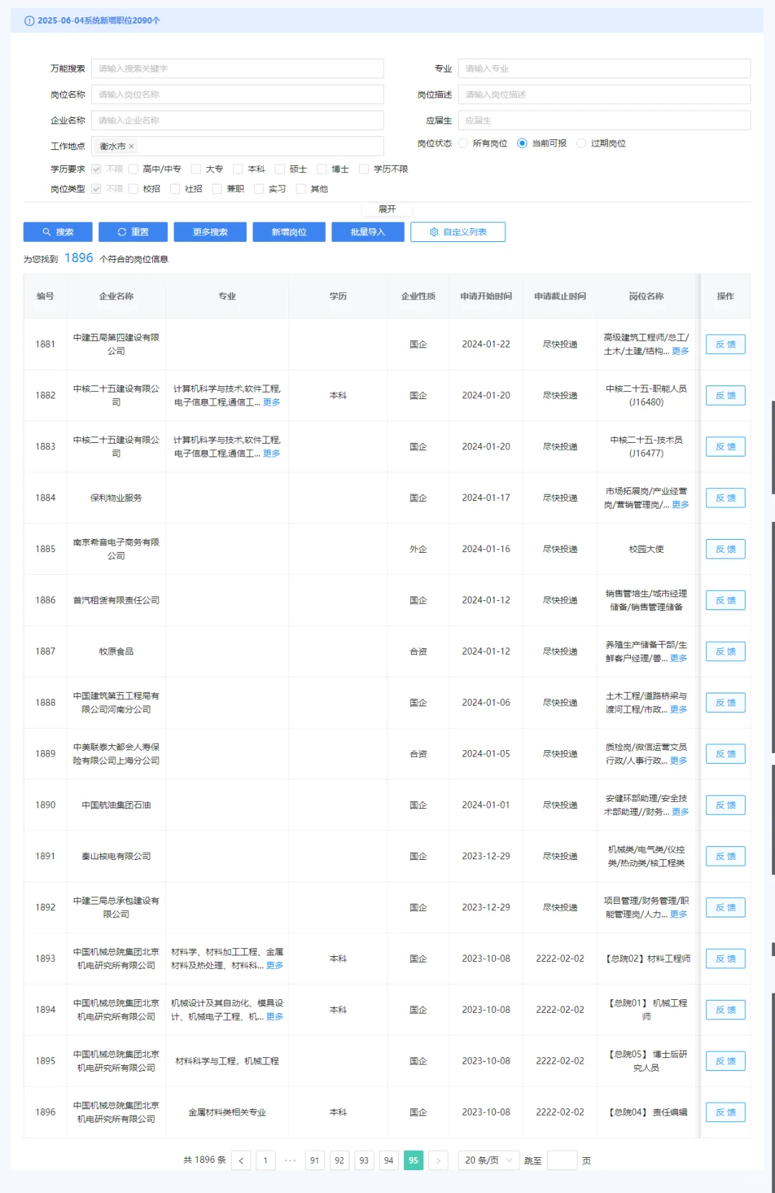Focus the 跳至 page jump field
The image size is (775, 1193).
[x=562, y=1161]
